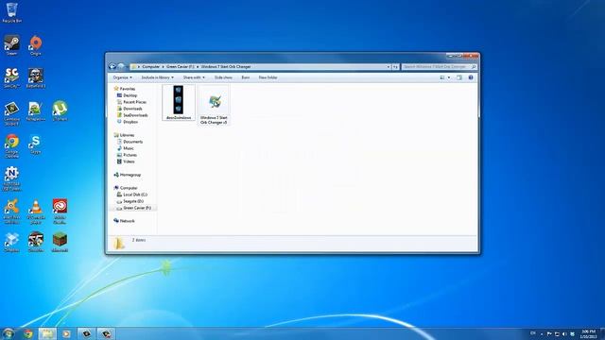Open Chrome from the taskbar
The height and width of the screenshot is (340, 605).
pyautogui.click(x=27, y=333)
